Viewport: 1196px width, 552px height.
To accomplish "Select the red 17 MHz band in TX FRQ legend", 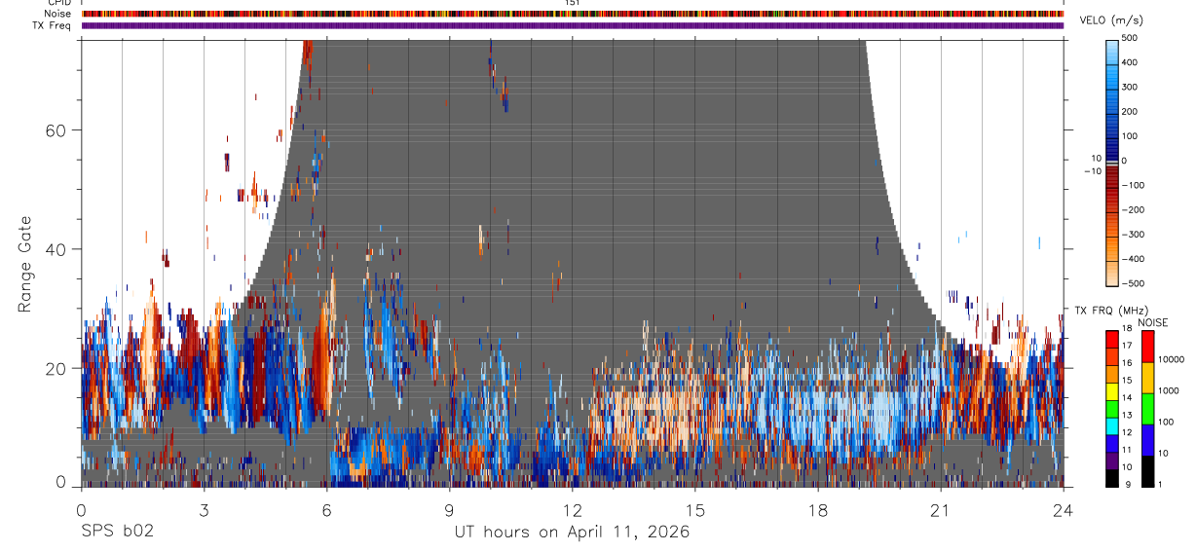I will [x=1112, y=339].
